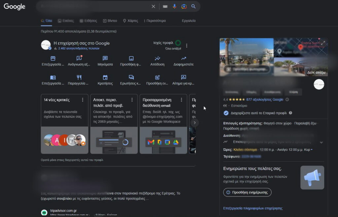Click the voice search microphone icon
The width and height of the screenshot is (338, 217).
pyautogui.click(x=175, y=7)
